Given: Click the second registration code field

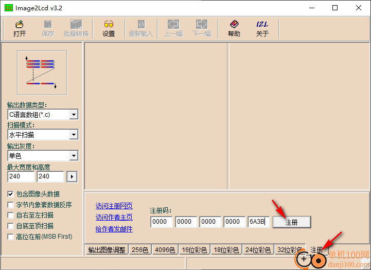Looking at the screenshot, I should [x=186, y=222].
